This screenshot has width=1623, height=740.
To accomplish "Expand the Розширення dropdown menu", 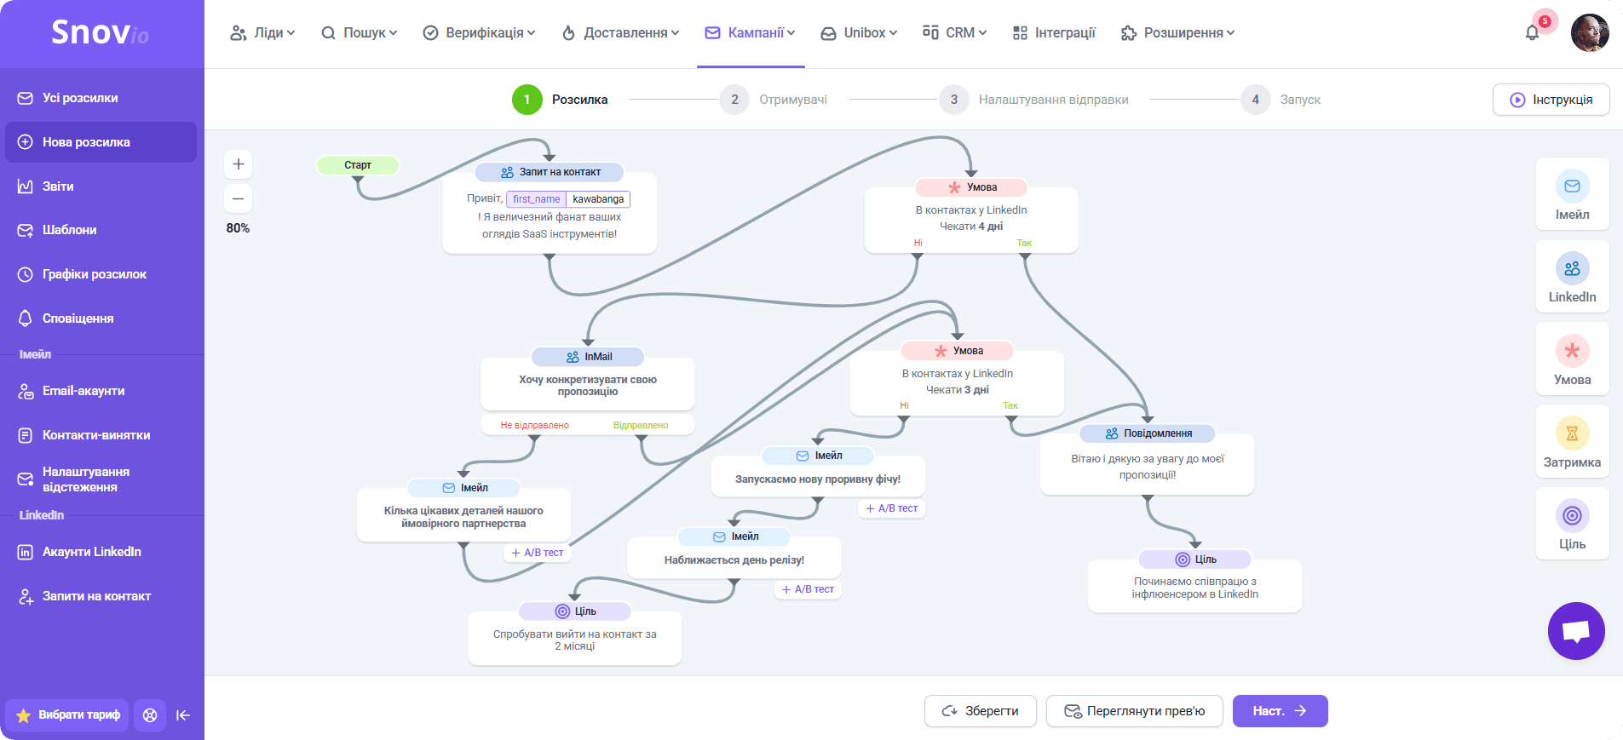I will point(1177,32).
